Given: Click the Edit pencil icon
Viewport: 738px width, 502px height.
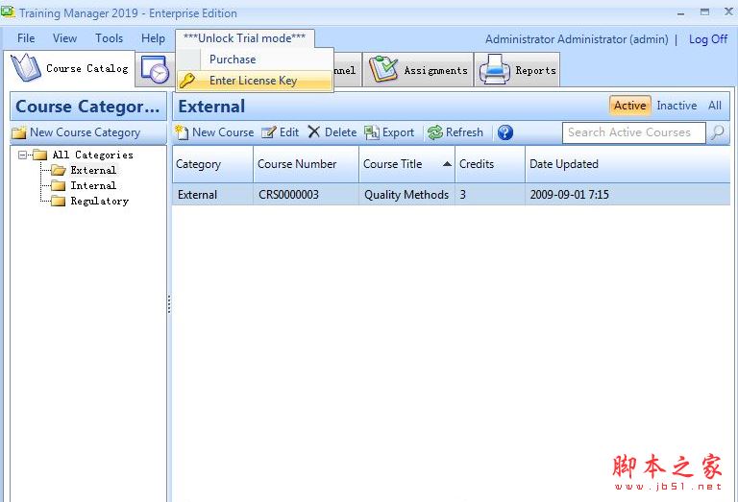Looking at the screenshot, I should [269, 132].
